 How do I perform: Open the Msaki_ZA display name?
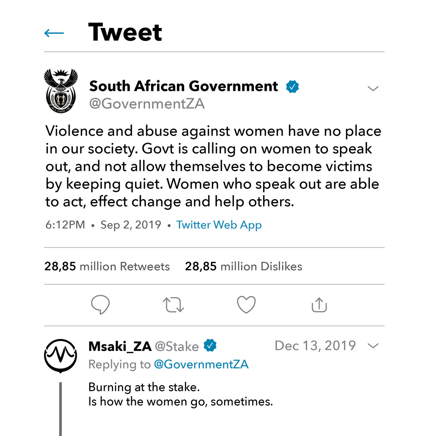[x=120, y=346]
